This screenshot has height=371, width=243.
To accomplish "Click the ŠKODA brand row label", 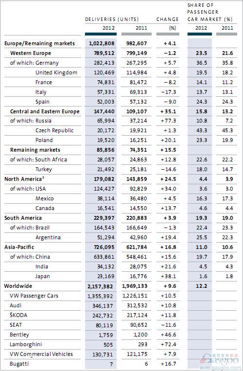I will pos(18,315).
